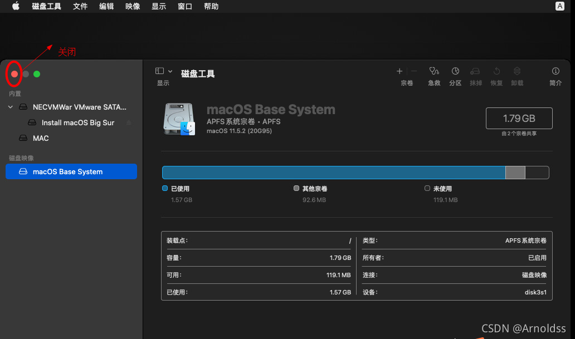Open the 显示 menu in menu bar

tap(159, 6)
